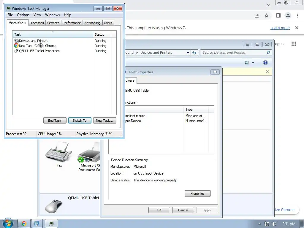Switch to the Networking tab
Viewport: 304px width, 228px height.
pyautogui.click(x=92, y=23)
